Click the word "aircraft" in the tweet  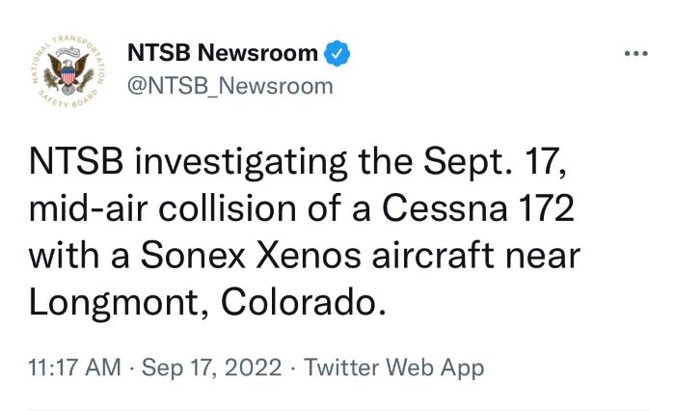pos(433,255)
